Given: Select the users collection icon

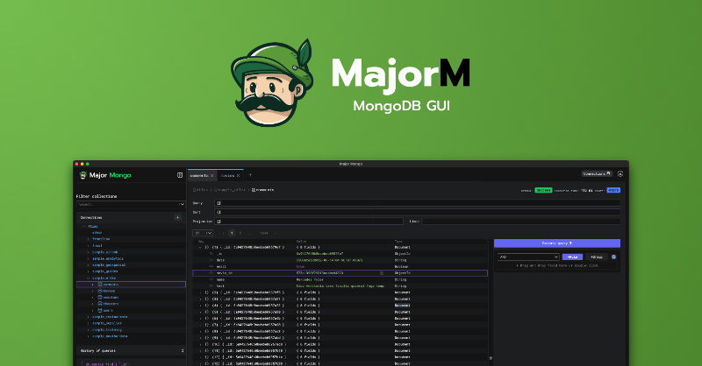Looking at the screenshot, I should click(100, 310).
